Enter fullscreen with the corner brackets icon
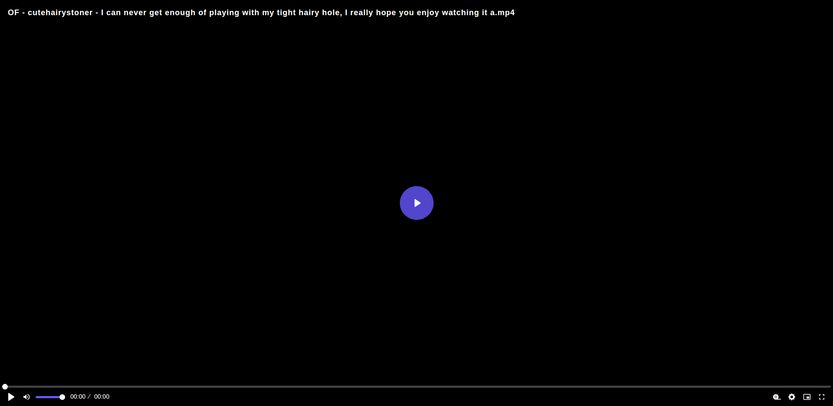The height and width of the screenshot is (406, 833). coord(822,397)
